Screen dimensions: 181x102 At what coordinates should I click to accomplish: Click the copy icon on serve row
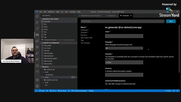72,77
